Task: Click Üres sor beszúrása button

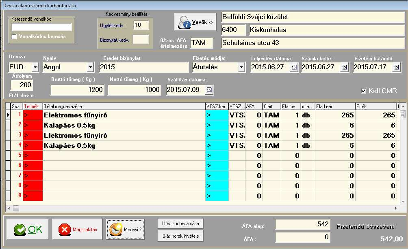Action: pos(180,223)
